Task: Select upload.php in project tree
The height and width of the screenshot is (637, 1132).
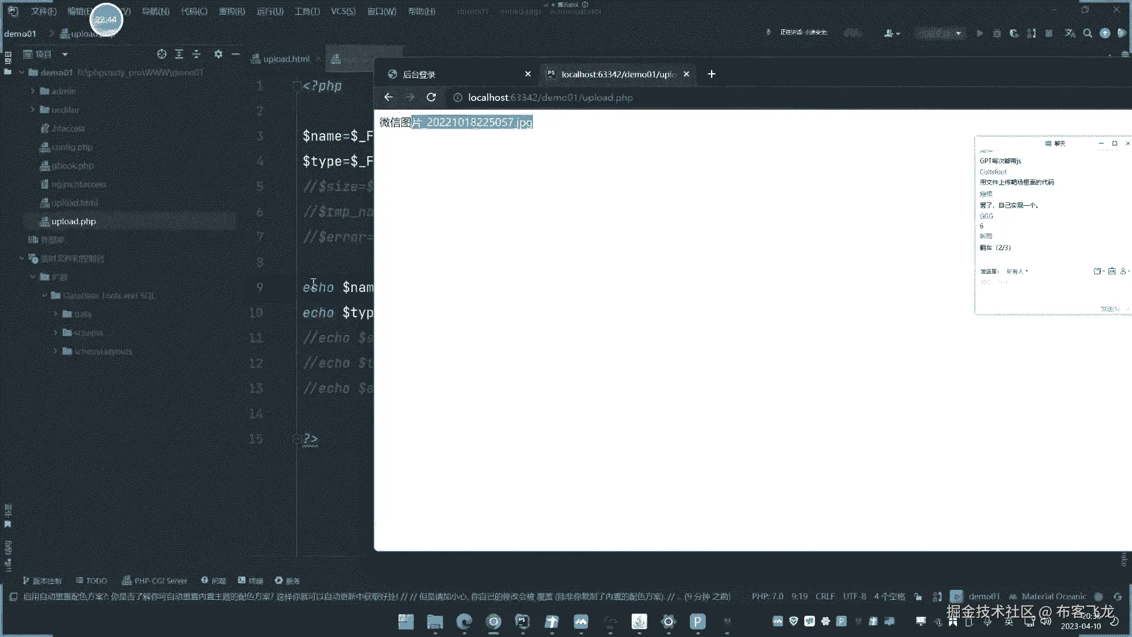Action: [73, 222]
